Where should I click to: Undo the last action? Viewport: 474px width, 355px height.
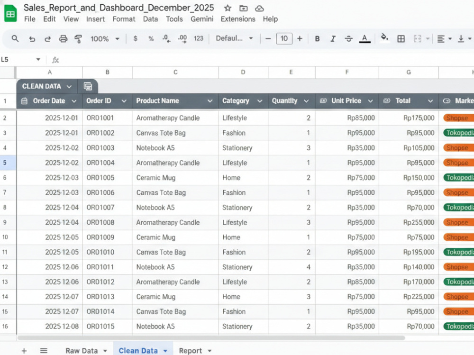pos(32,39)
